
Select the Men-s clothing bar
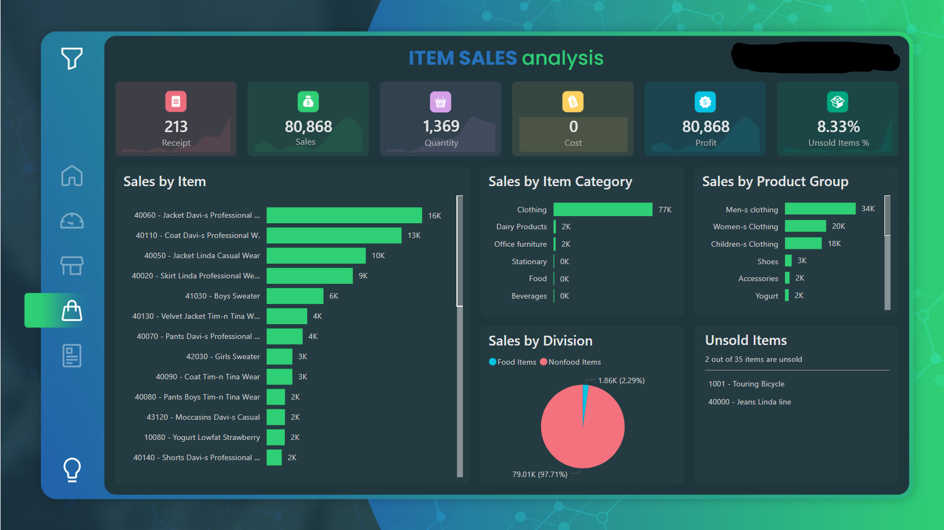(819, 209)
